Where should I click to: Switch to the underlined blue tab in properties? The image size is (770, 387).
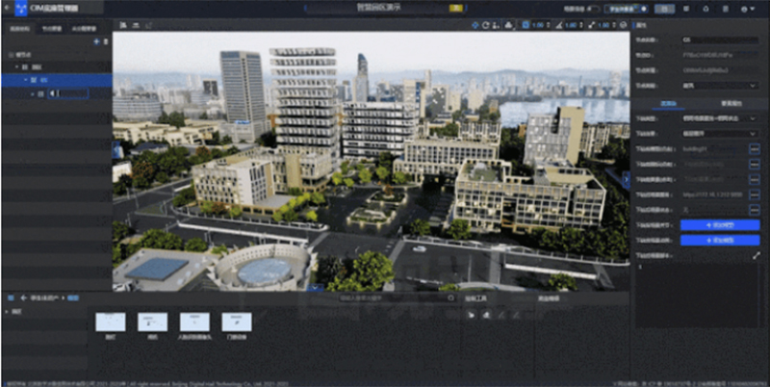[669, 104]
